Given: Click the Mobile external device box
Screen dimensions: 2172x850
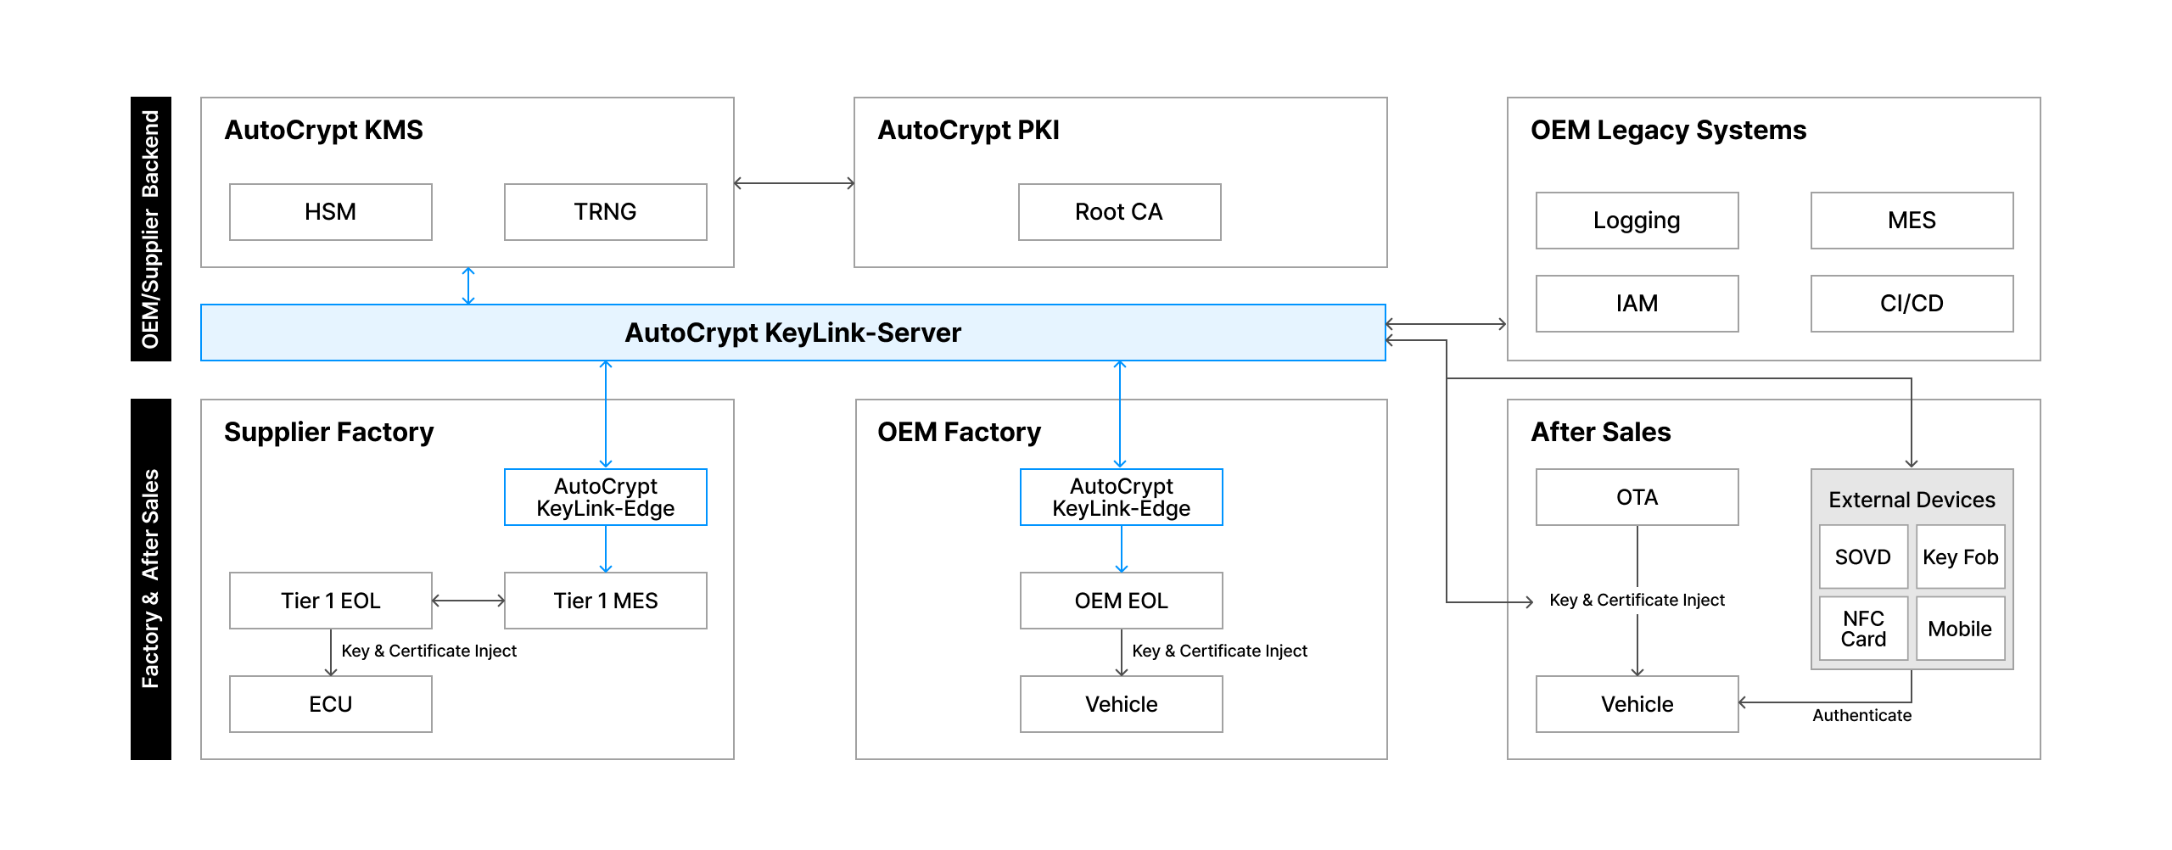Looking at the screenshot, I should [x=1960, y=629].
